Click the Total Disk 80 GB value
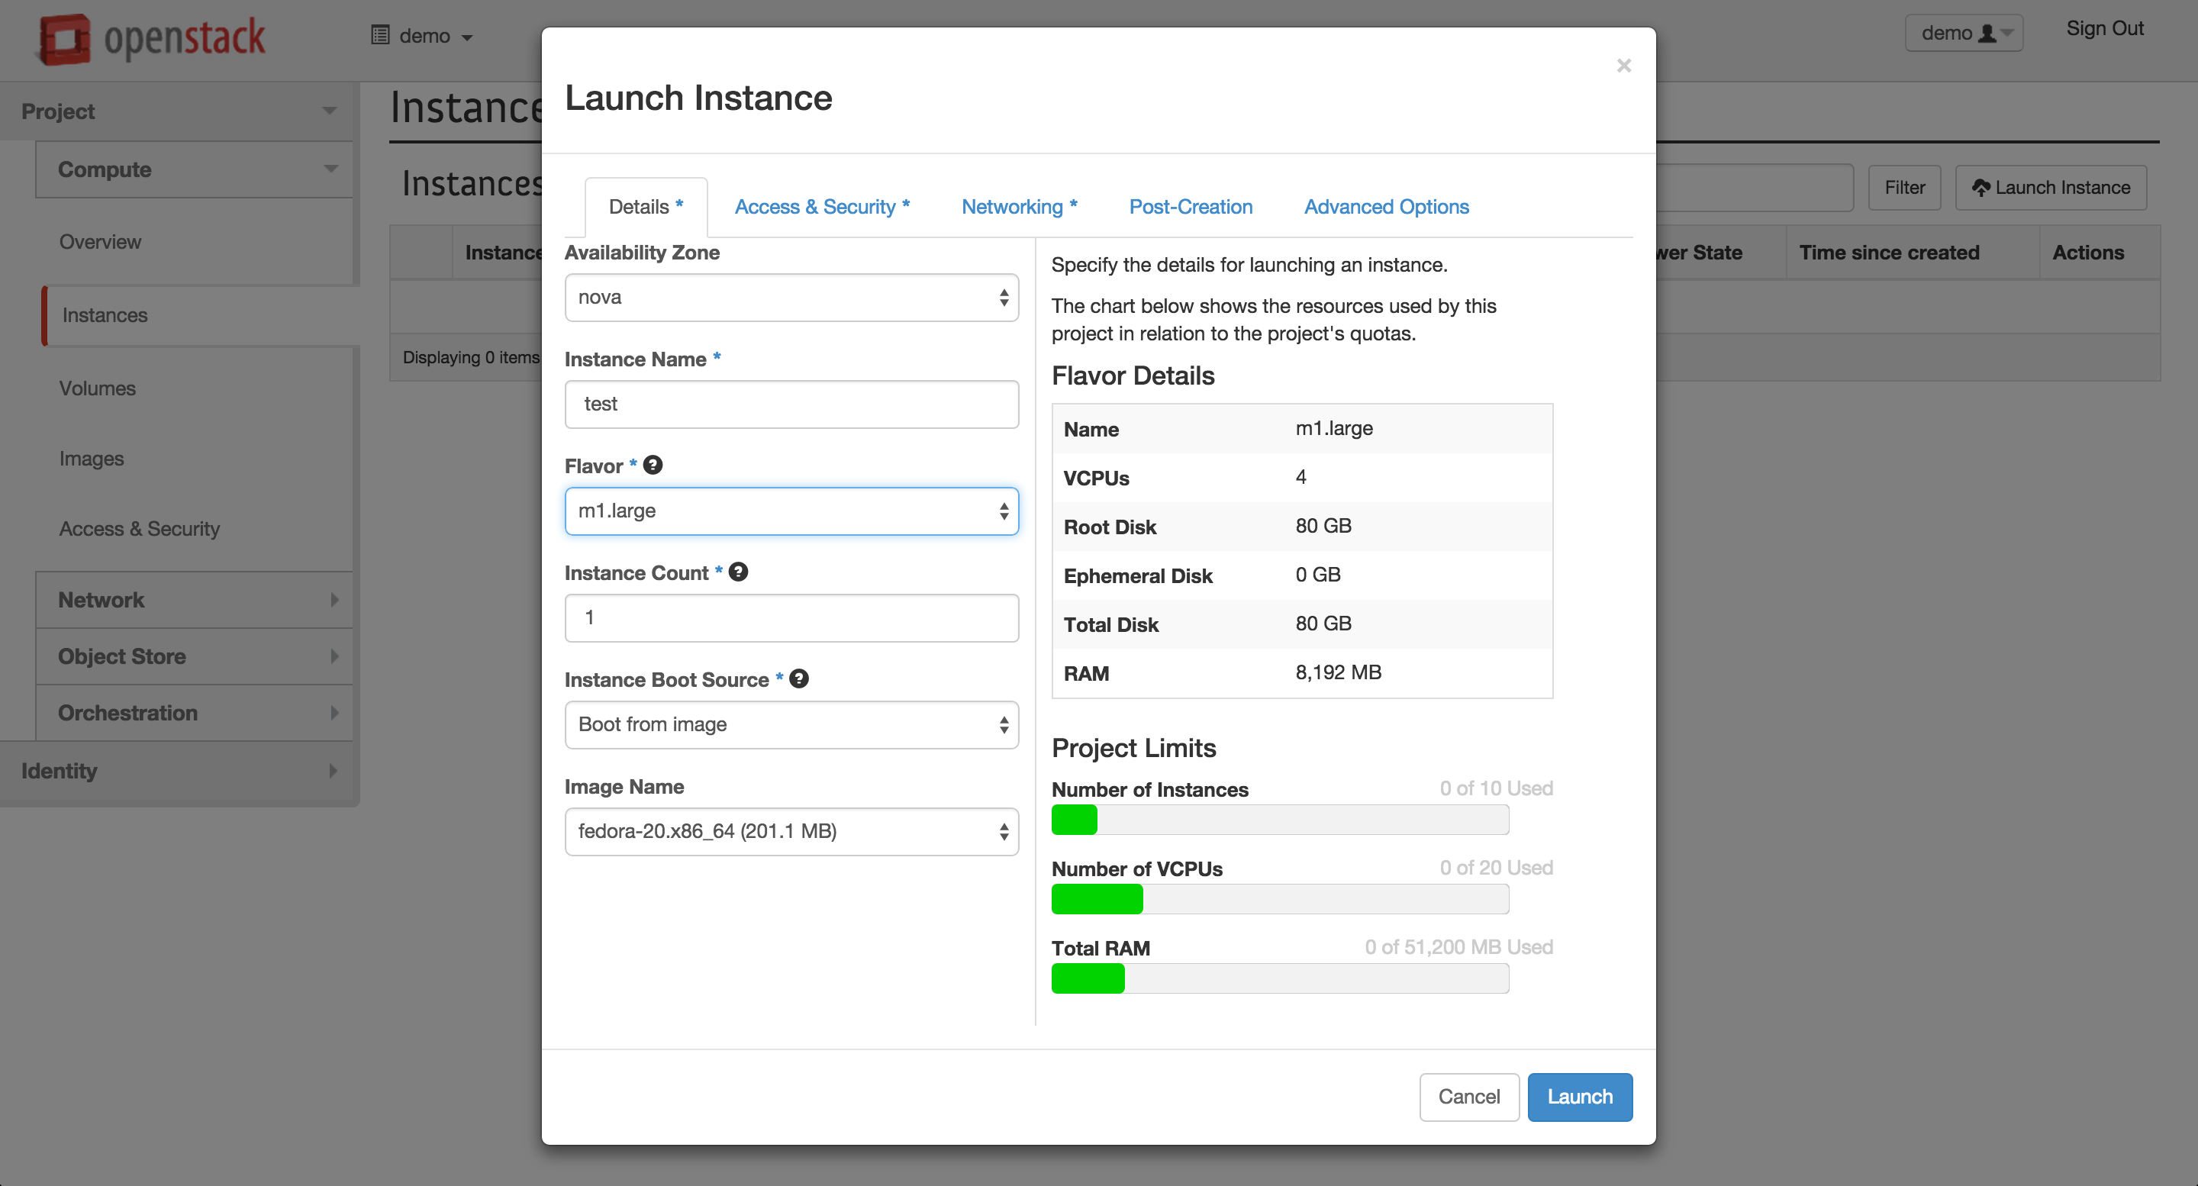 click(1323, 624)
